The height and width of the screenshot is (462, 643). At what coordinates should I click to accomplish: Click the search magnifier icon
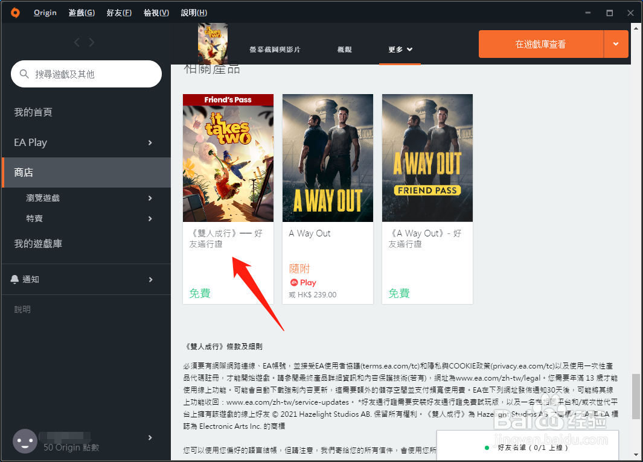click(24, 74)
